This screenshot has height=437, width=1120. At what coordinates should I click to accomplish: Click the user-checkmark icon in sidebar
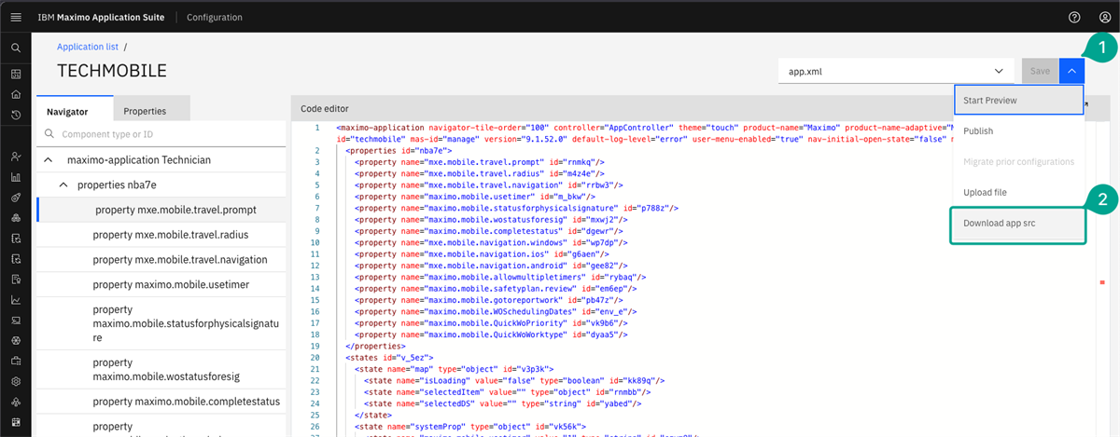click(x=16, y=156)
